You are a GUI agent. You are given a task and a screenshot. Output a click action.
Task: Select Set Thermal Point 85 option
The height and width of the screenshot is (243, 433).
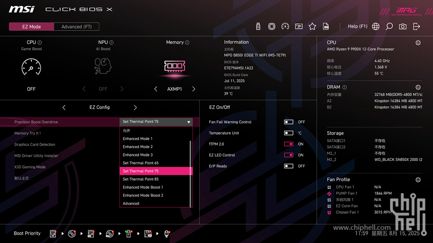click(155, 179)
